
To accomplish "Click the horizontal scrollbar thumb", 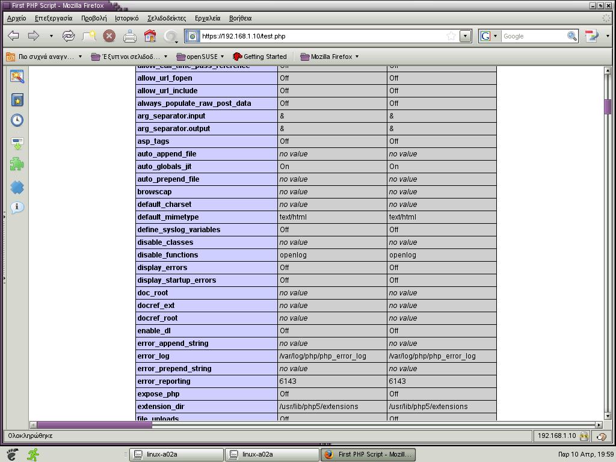I will coord(94,425).
